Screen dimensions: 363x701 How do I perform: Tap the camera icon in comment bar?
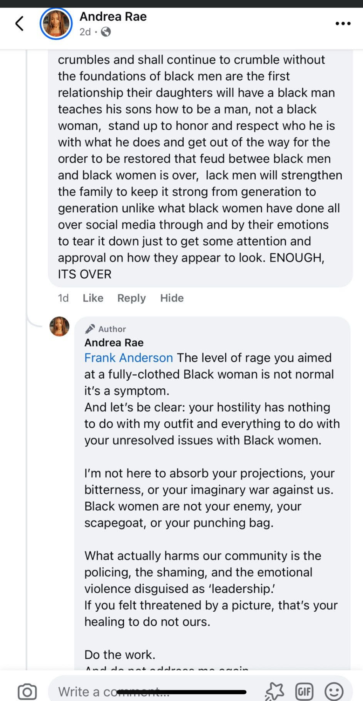point(27,692)
